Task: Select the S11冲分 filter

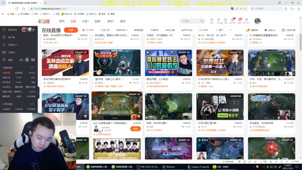Action: 88,30
